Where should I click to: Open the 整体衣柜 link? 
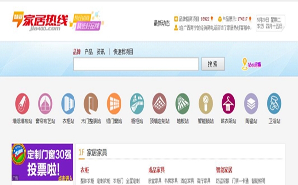click(x=87, y=181)
